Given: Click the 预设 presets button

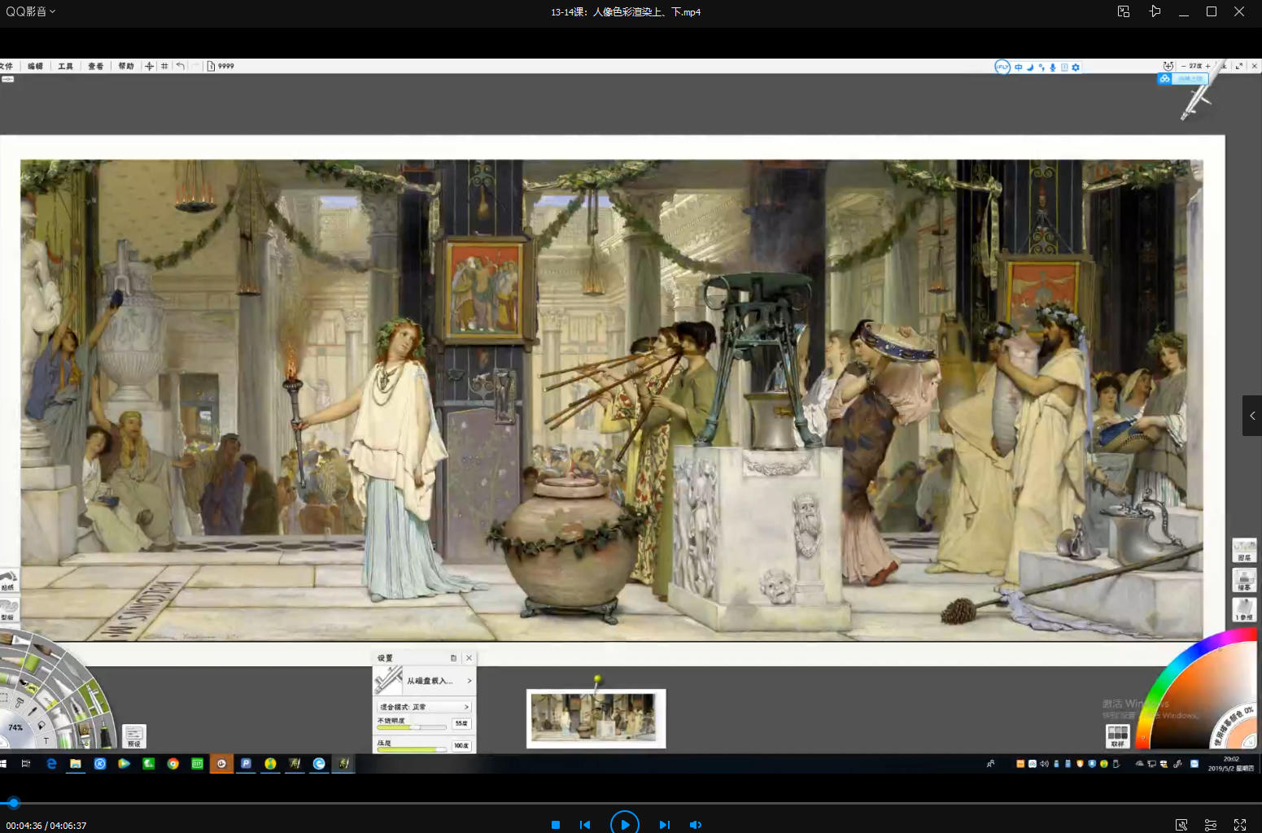Looking at the screenshot, I should (134, 736).
